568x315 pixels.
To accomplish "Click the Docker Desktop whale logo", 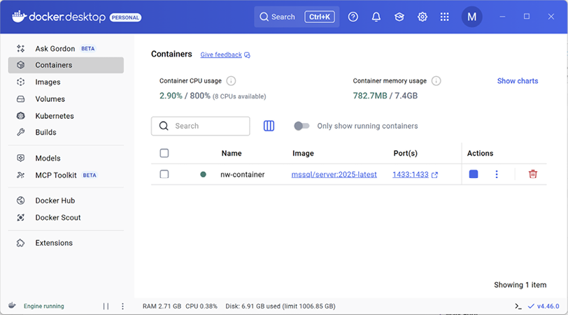I will [x=19, y=17].
